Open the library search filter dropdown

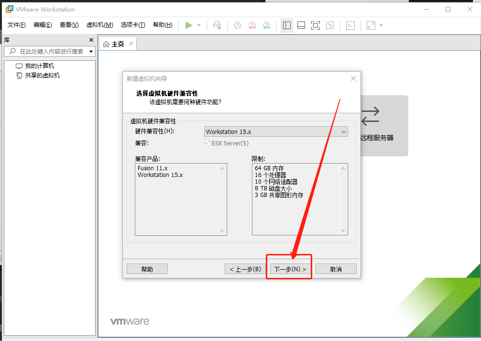[x=91, y=52]
